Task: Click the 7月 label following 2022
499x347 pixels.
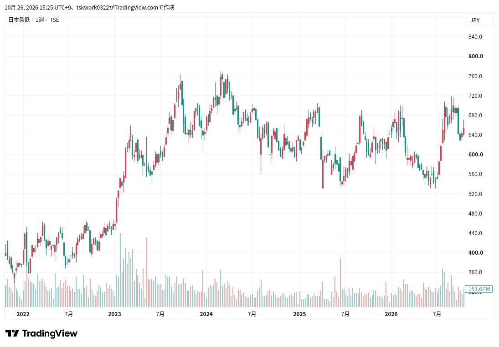Action: pyautogui.click(x=69, y=314)
